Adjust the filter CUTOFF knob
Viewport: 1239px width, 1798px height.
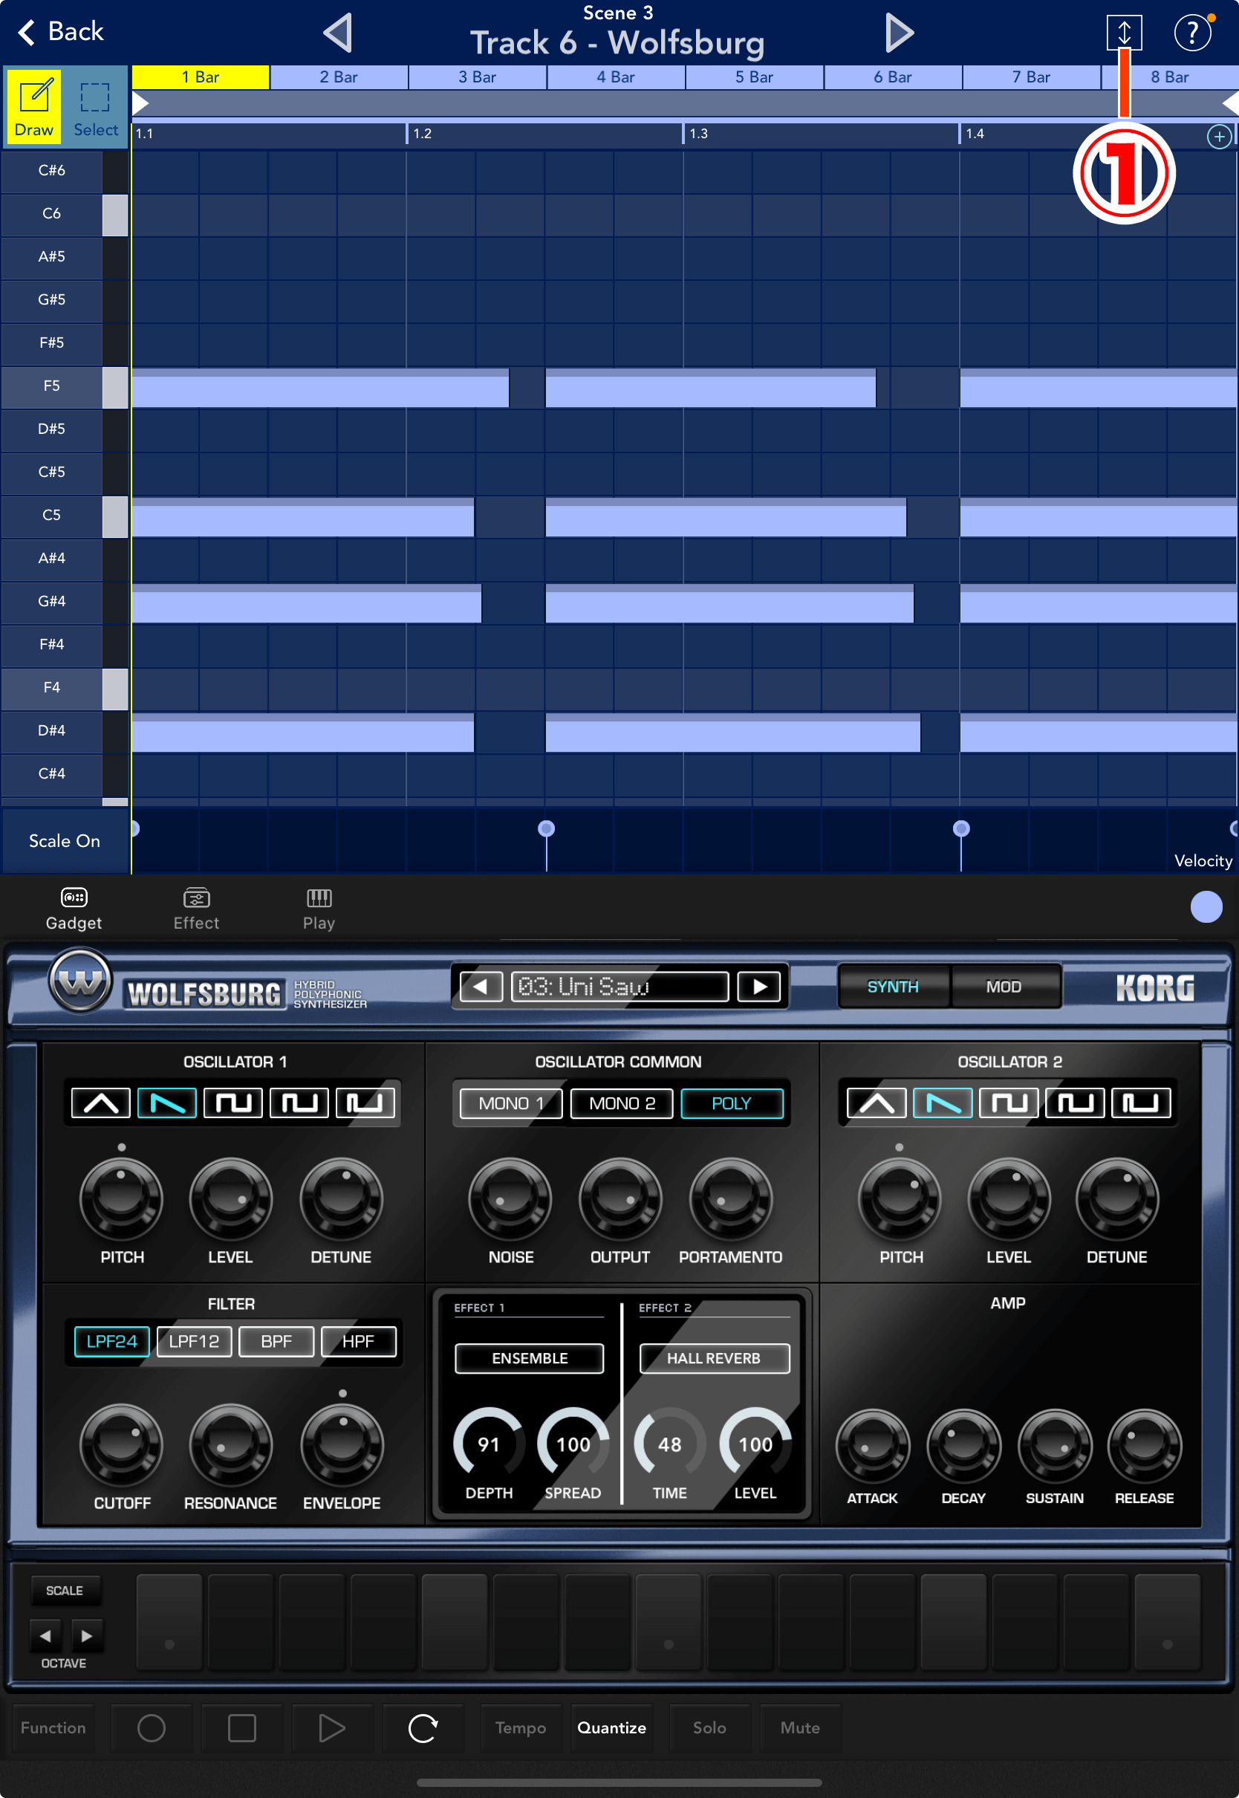tap(121, 1445)
